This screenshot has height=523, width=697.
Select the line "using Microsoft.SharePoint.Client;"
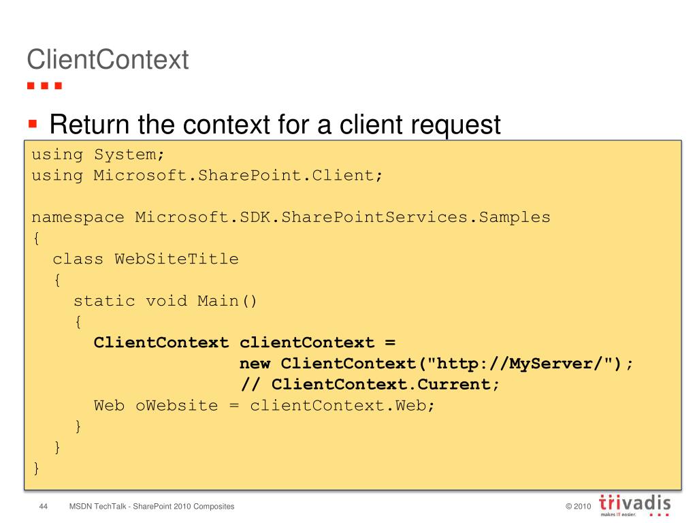[x=207, y=175]
